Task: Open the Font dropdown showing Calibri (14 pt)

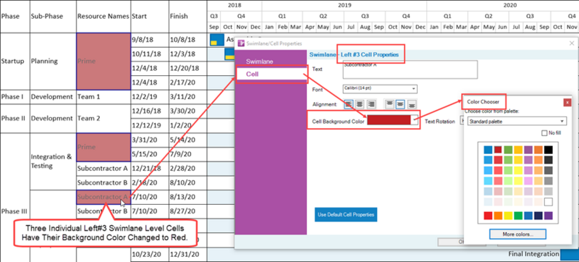Action: pos(380,89)
